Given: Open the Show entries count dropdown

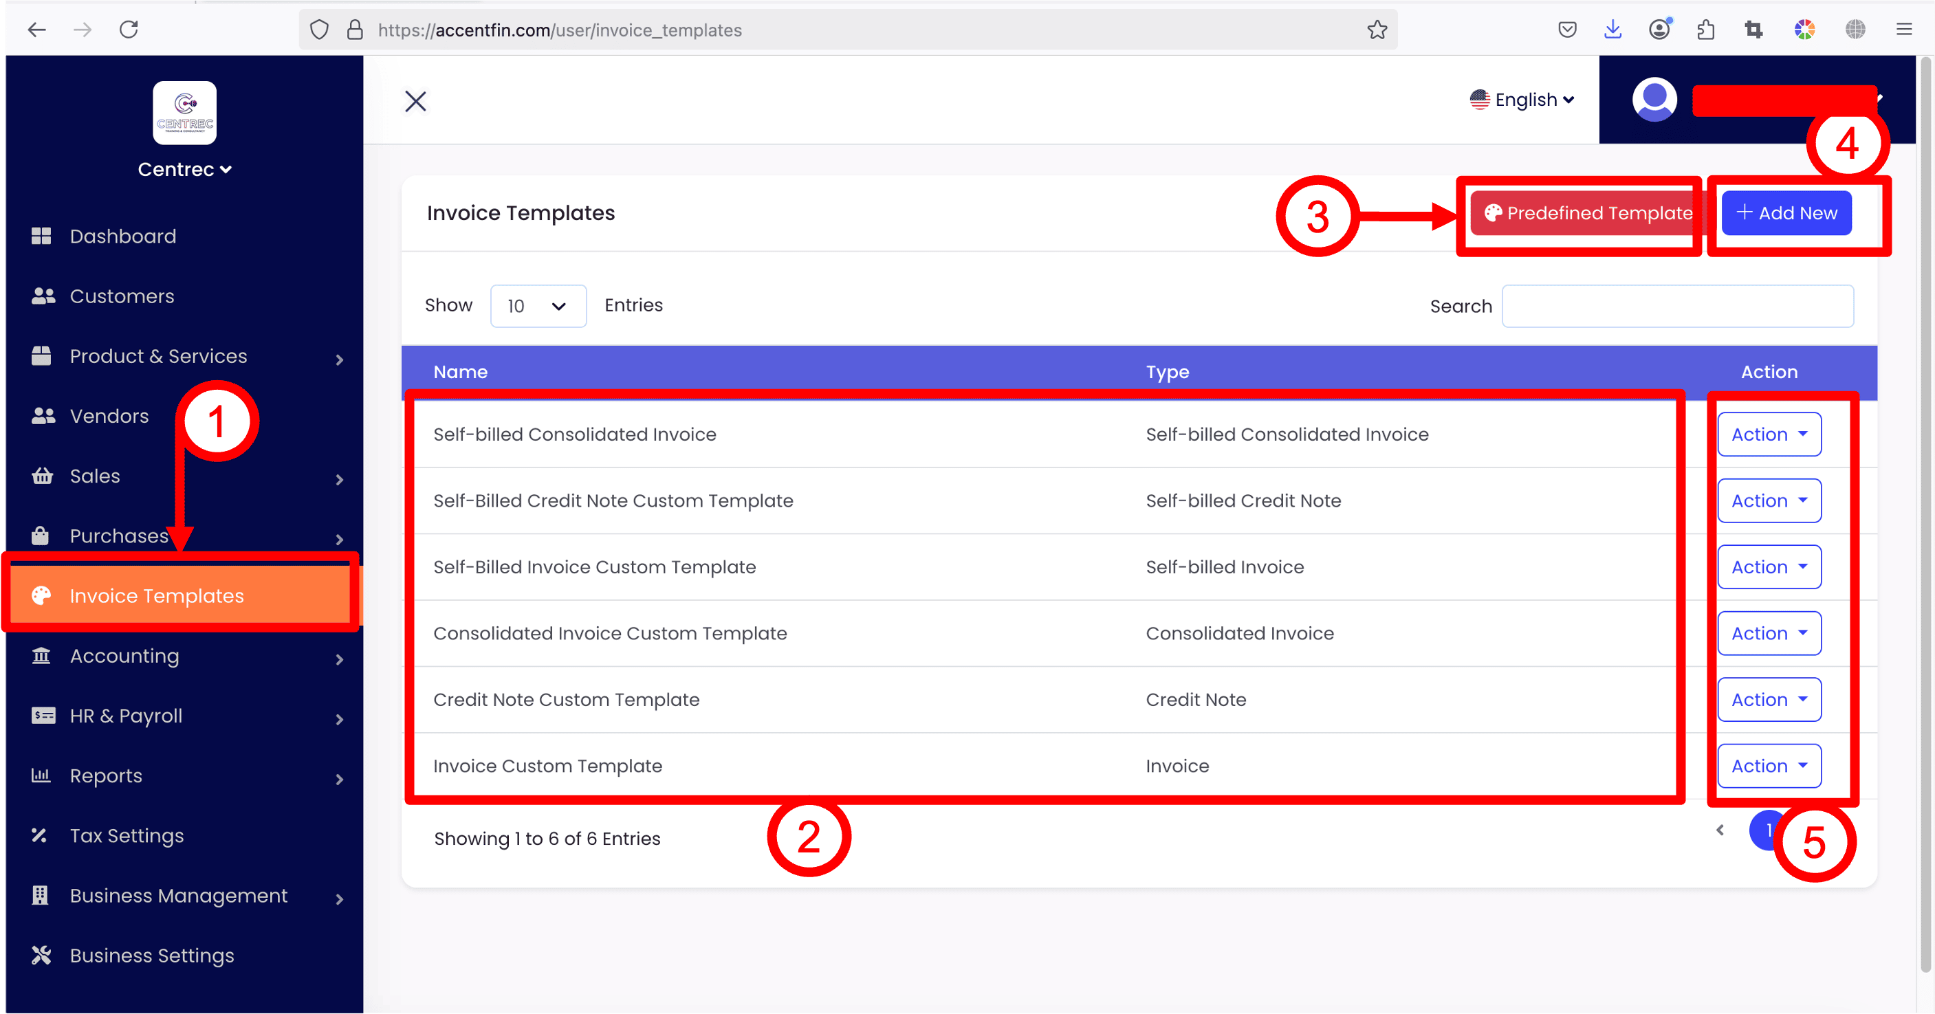Looking at the screenshot, I should (x=538, y=306).
